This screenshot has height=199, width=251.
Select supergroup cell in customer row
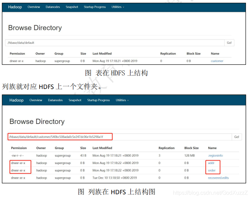(x=62, y=61)
